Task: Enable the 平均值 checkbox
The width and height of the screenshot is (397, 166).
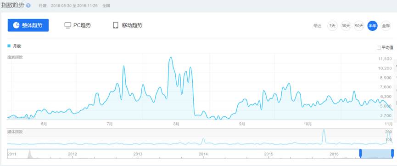Action: coord(379,47)
